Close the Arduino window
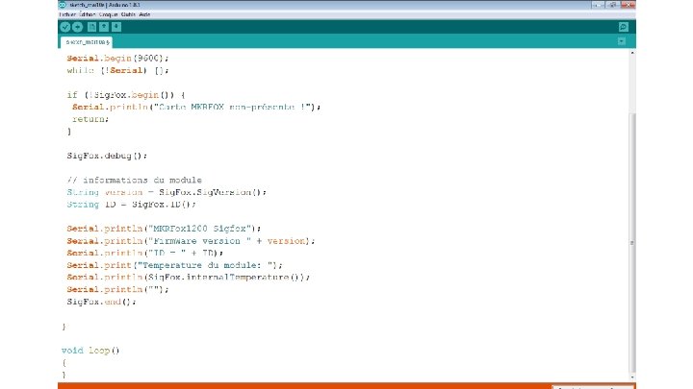Viewport: 693px width, 389px height. point(628,5)
